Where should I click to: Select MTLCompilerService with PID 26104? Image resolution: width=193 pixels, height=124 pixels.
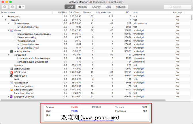95,48
